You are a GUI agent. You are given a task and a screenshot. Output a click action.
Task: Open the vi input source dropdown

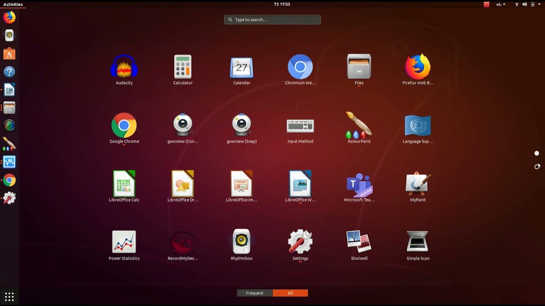tap(501, 4)
